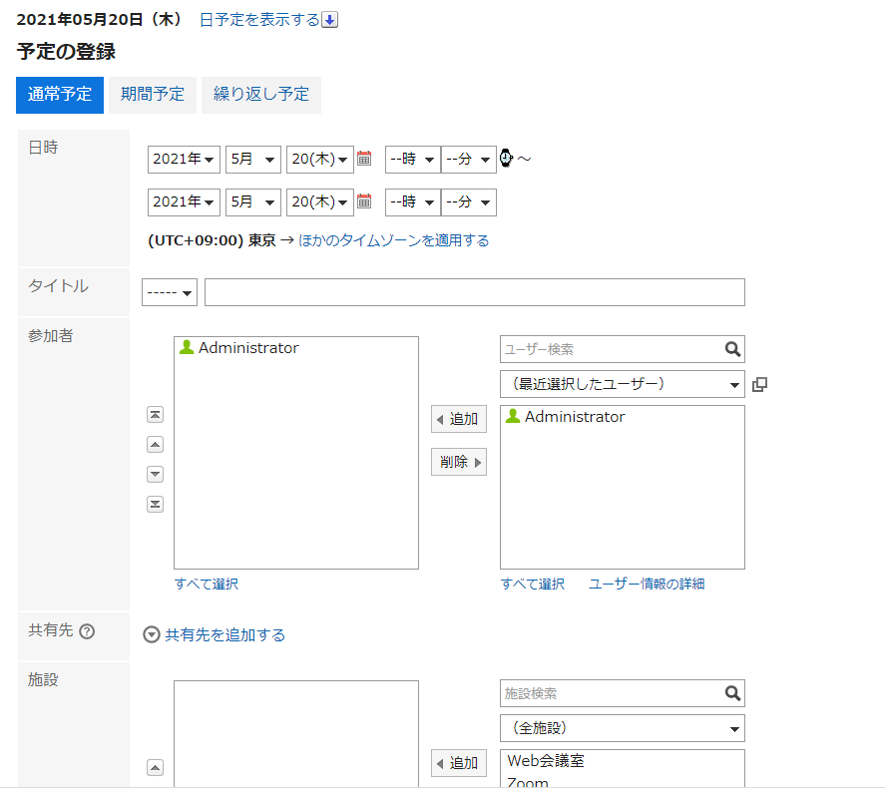Click the participant 追加 button

pyautogui.click(x=459, y=419)
